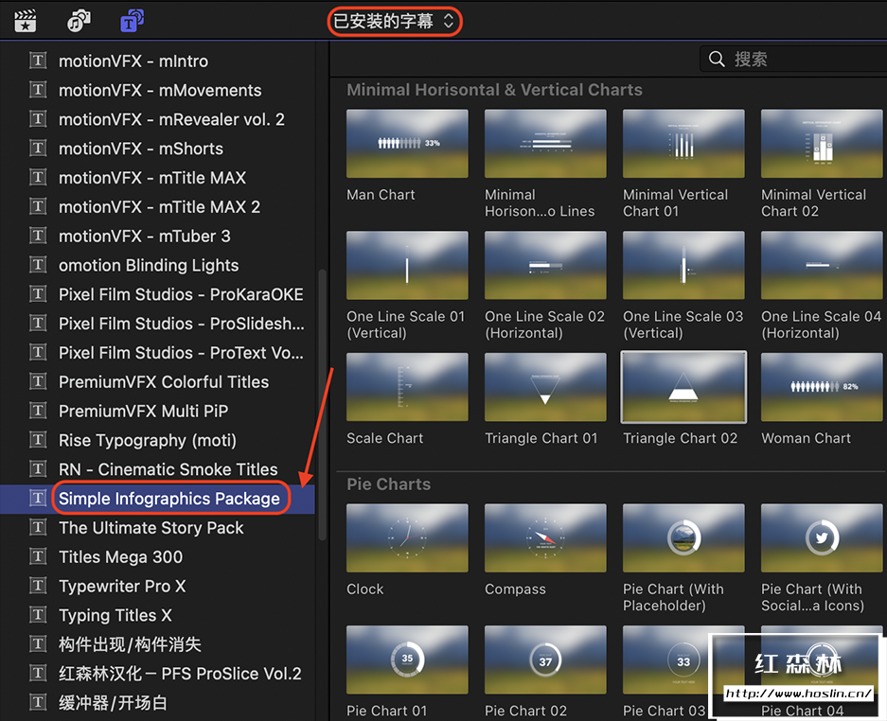Viewport: 887px width, 721px height.
Task: Click T icon beside Typing Titles X
Action: pos(38,615)
